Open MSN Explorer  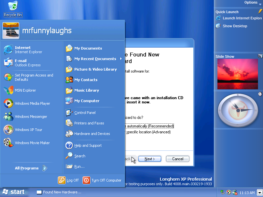point(25,90)
